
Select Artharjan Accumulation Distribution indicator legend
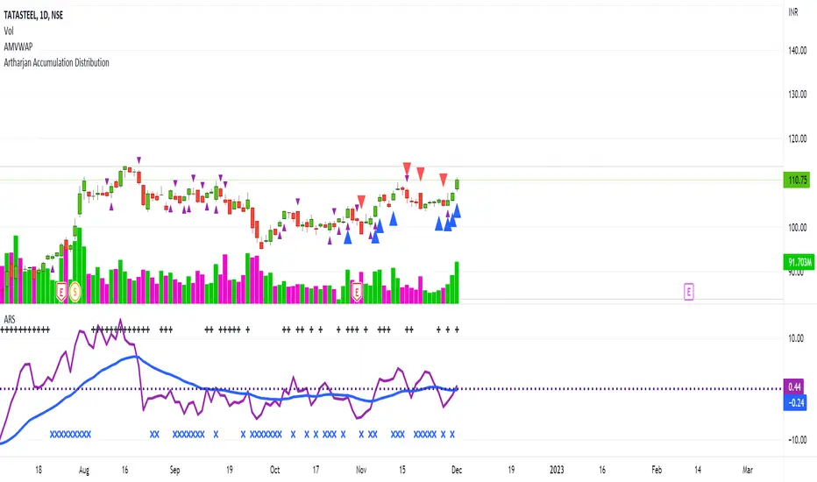coord(57,64)
